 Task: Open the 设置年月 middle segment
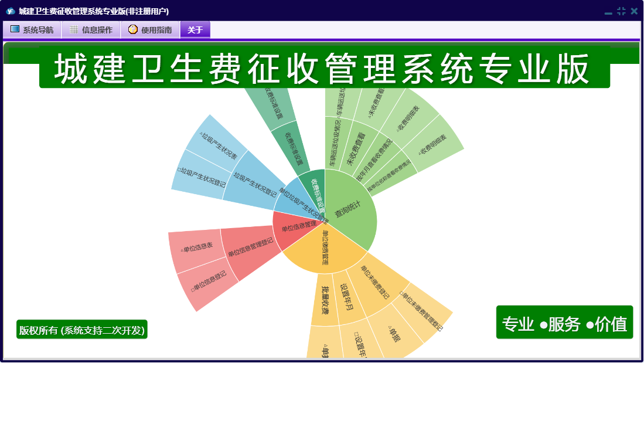348,297
